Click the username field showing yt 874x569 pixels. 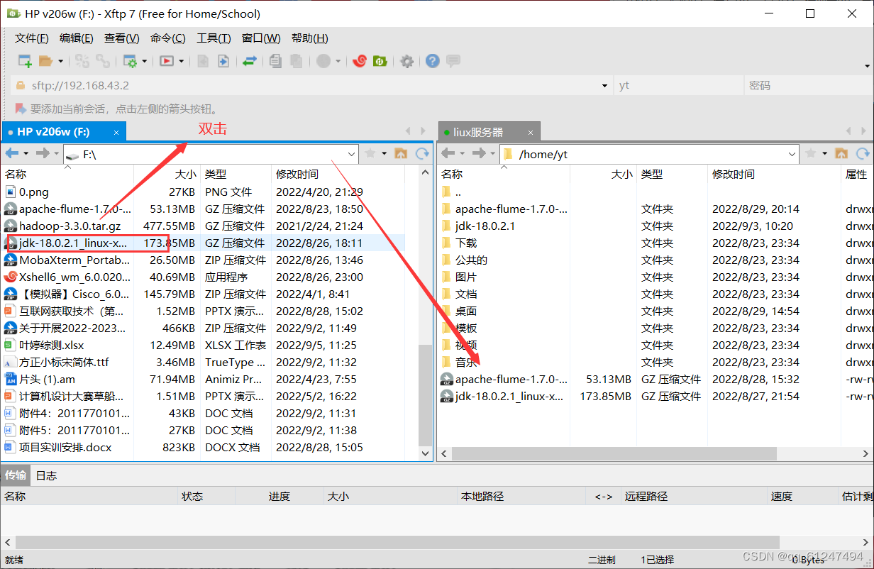coord(677,85)
